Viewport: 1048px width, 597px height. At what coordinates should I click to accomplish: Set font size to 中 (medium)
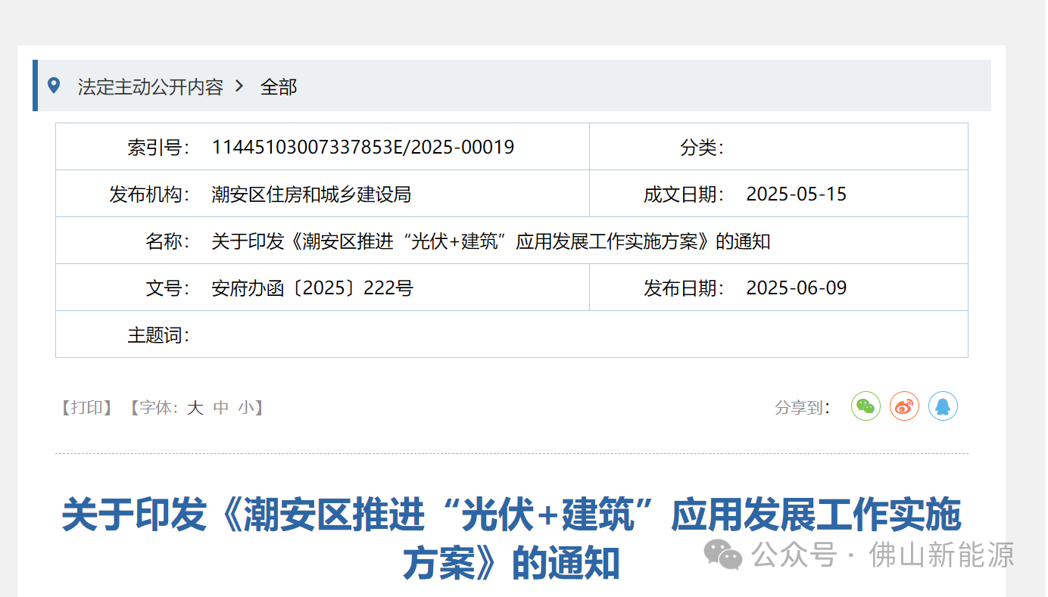tap(221, 408)
